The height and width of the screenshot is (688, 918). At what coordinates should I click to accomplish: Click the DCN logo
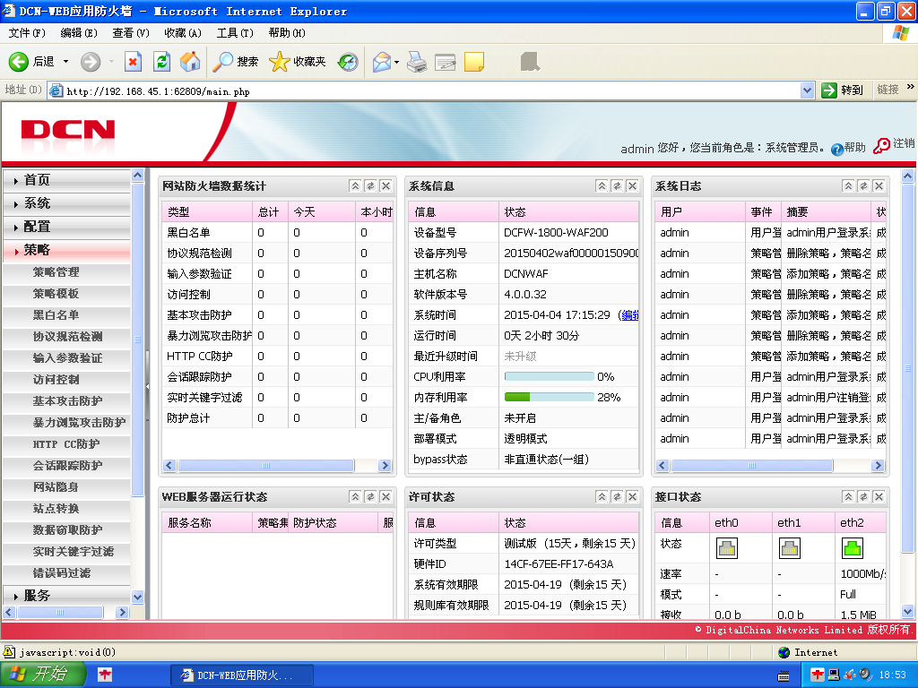point(68,129)
